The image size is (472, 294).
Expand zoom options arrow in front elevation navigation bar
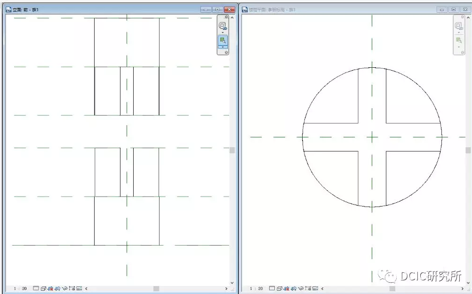tap(223, 47)
